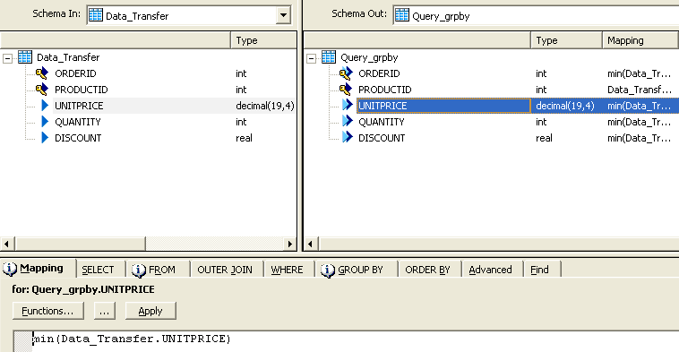Click the info icon on the GROUP BY tab
The image size is (679, 352).
point(328,270)
